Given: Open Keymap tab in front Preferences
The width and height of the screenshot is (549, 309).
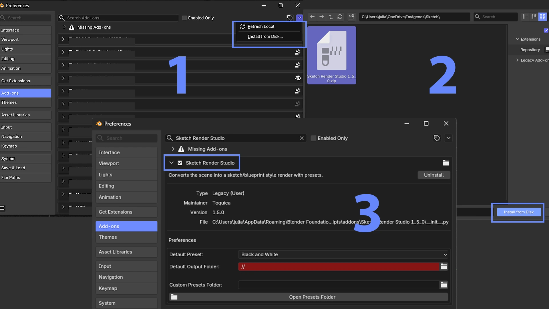Looking at the screenshot, I should click(126, 288).
